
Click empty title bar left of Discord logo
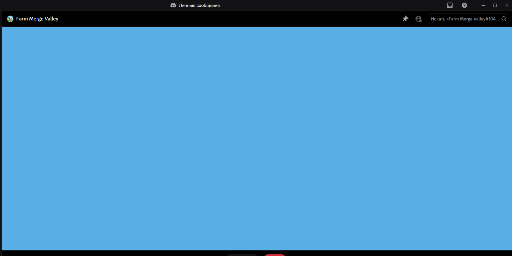pos(83,5)
